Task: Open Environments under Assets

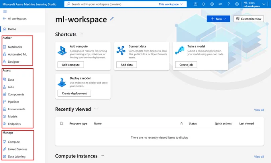Action: coord(17,109)
